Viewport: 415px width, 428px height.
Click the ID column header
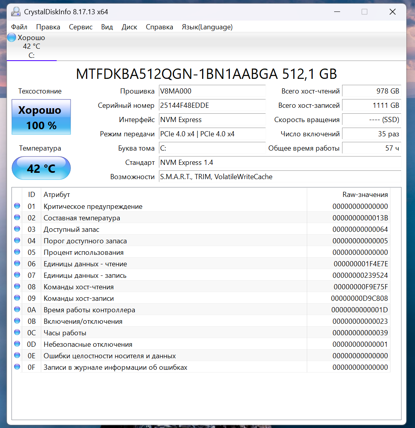click(31, 195)
